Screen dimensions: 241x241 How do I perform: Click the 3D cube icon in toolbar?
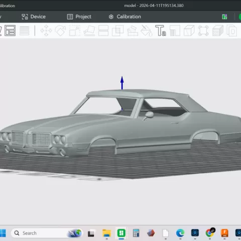tap(189, 31)
